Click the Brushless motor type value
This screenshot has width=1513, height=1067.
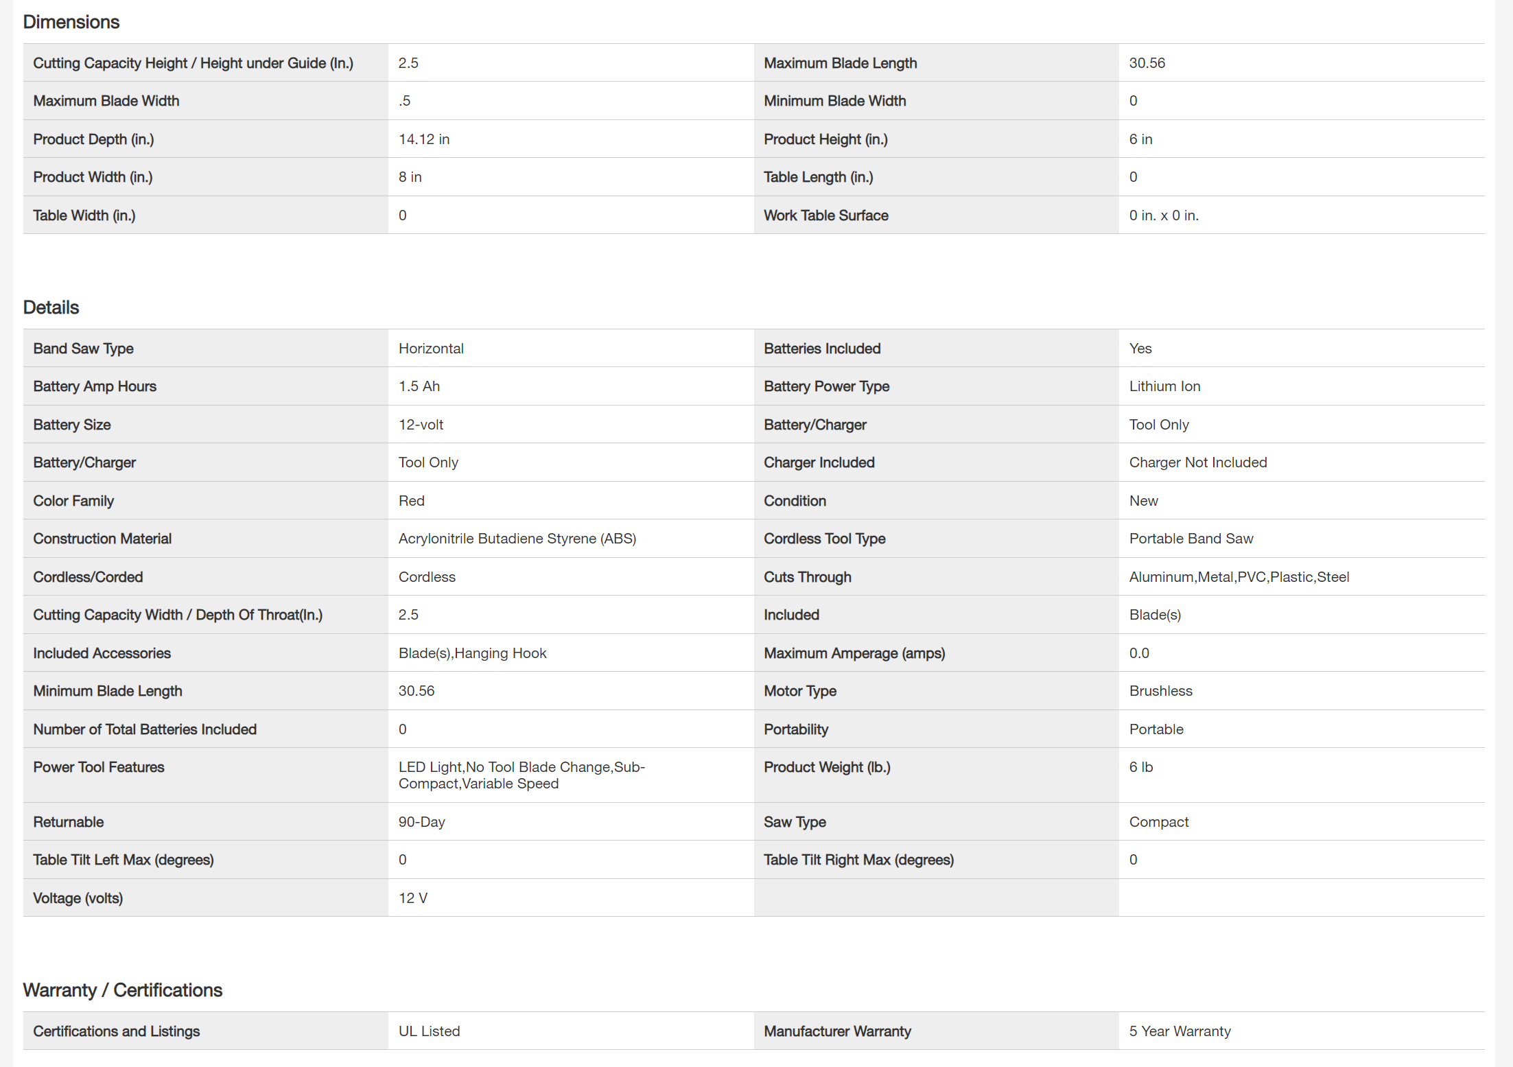point(1160,691)
